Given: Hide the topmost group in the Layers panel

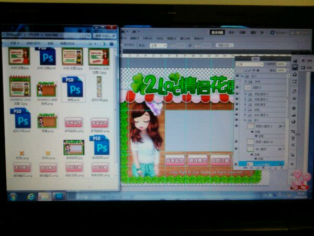Looking at the screenshot, I should pos(237,76).
